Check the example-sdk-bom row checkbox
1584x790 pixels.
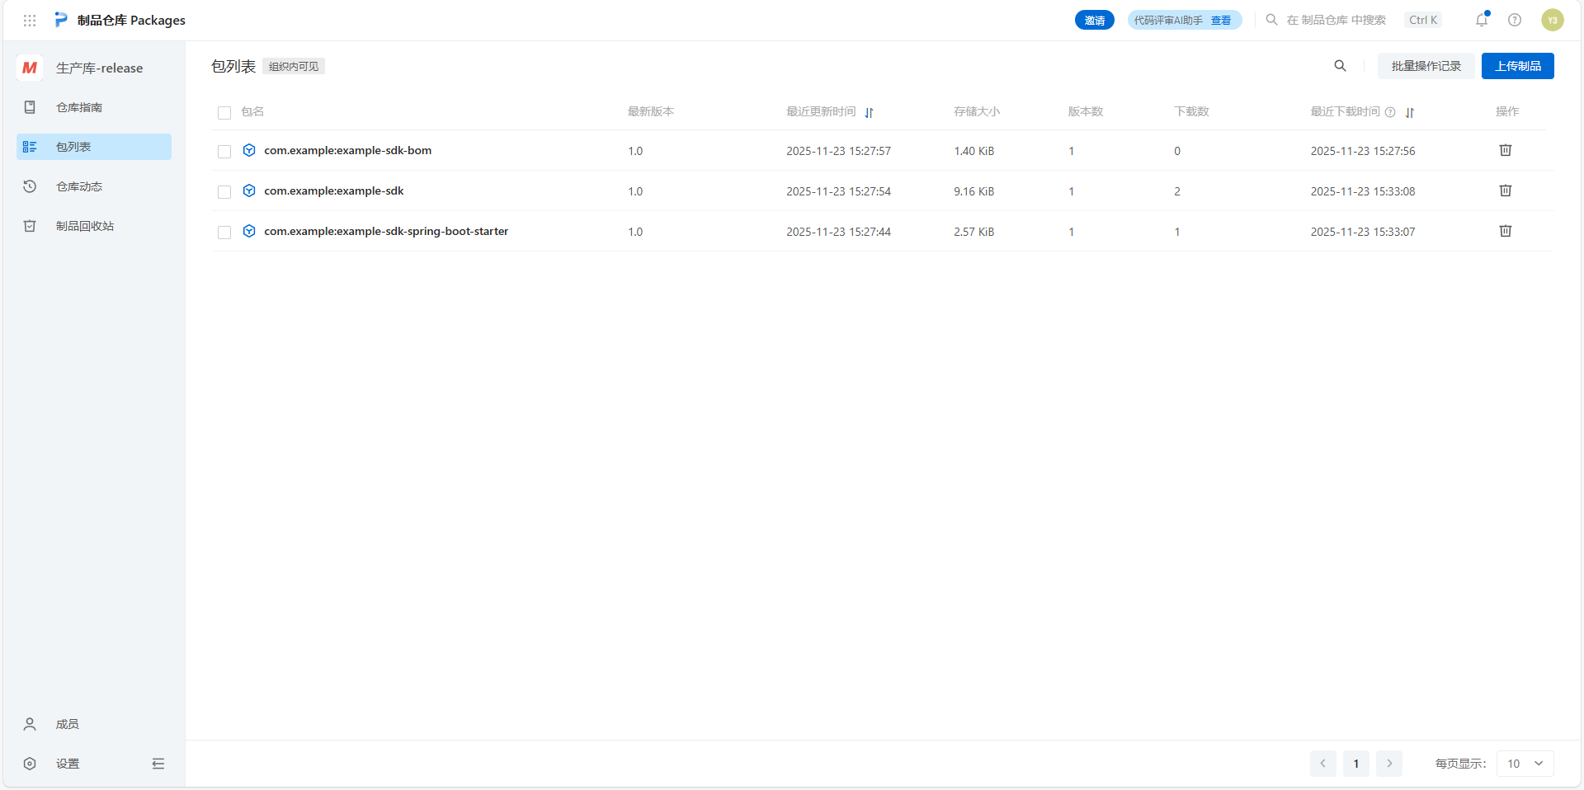pos(224,152)
